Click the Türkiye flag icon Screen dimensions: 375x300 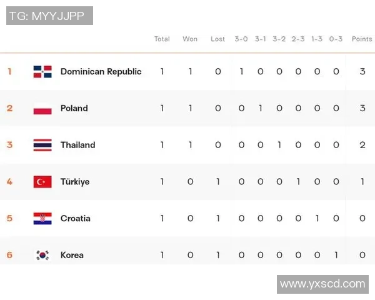pyautogui.click(x=42, y=182)
